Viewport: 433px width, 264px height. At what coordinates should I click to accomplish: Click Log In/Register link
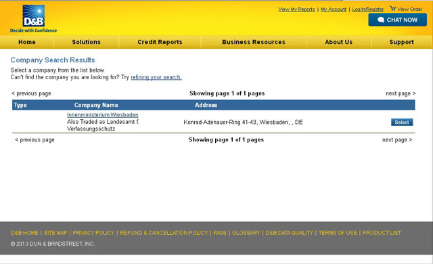click(368, 9)
